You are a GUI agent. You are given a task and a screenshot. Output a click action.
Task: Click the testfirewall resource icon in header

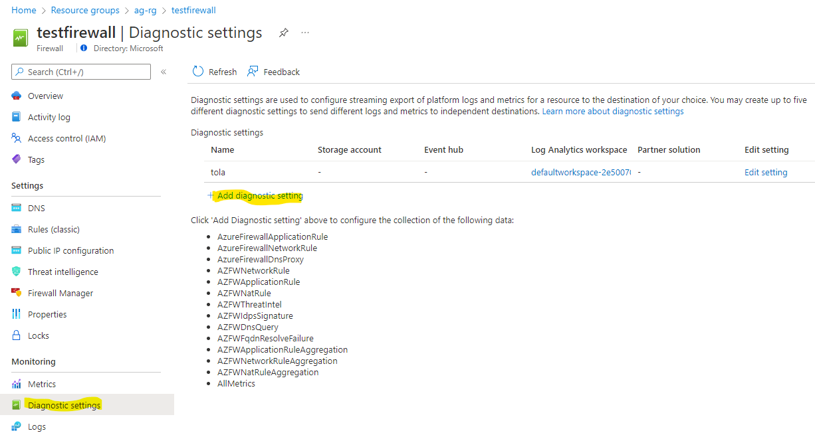click(x=21, y=39)
